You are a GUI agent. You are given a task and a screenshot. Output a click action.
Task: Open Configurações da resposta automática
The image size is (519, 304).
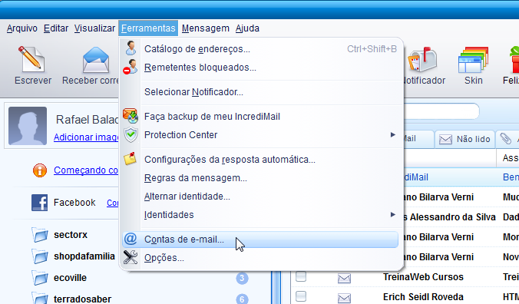point(260,160)
